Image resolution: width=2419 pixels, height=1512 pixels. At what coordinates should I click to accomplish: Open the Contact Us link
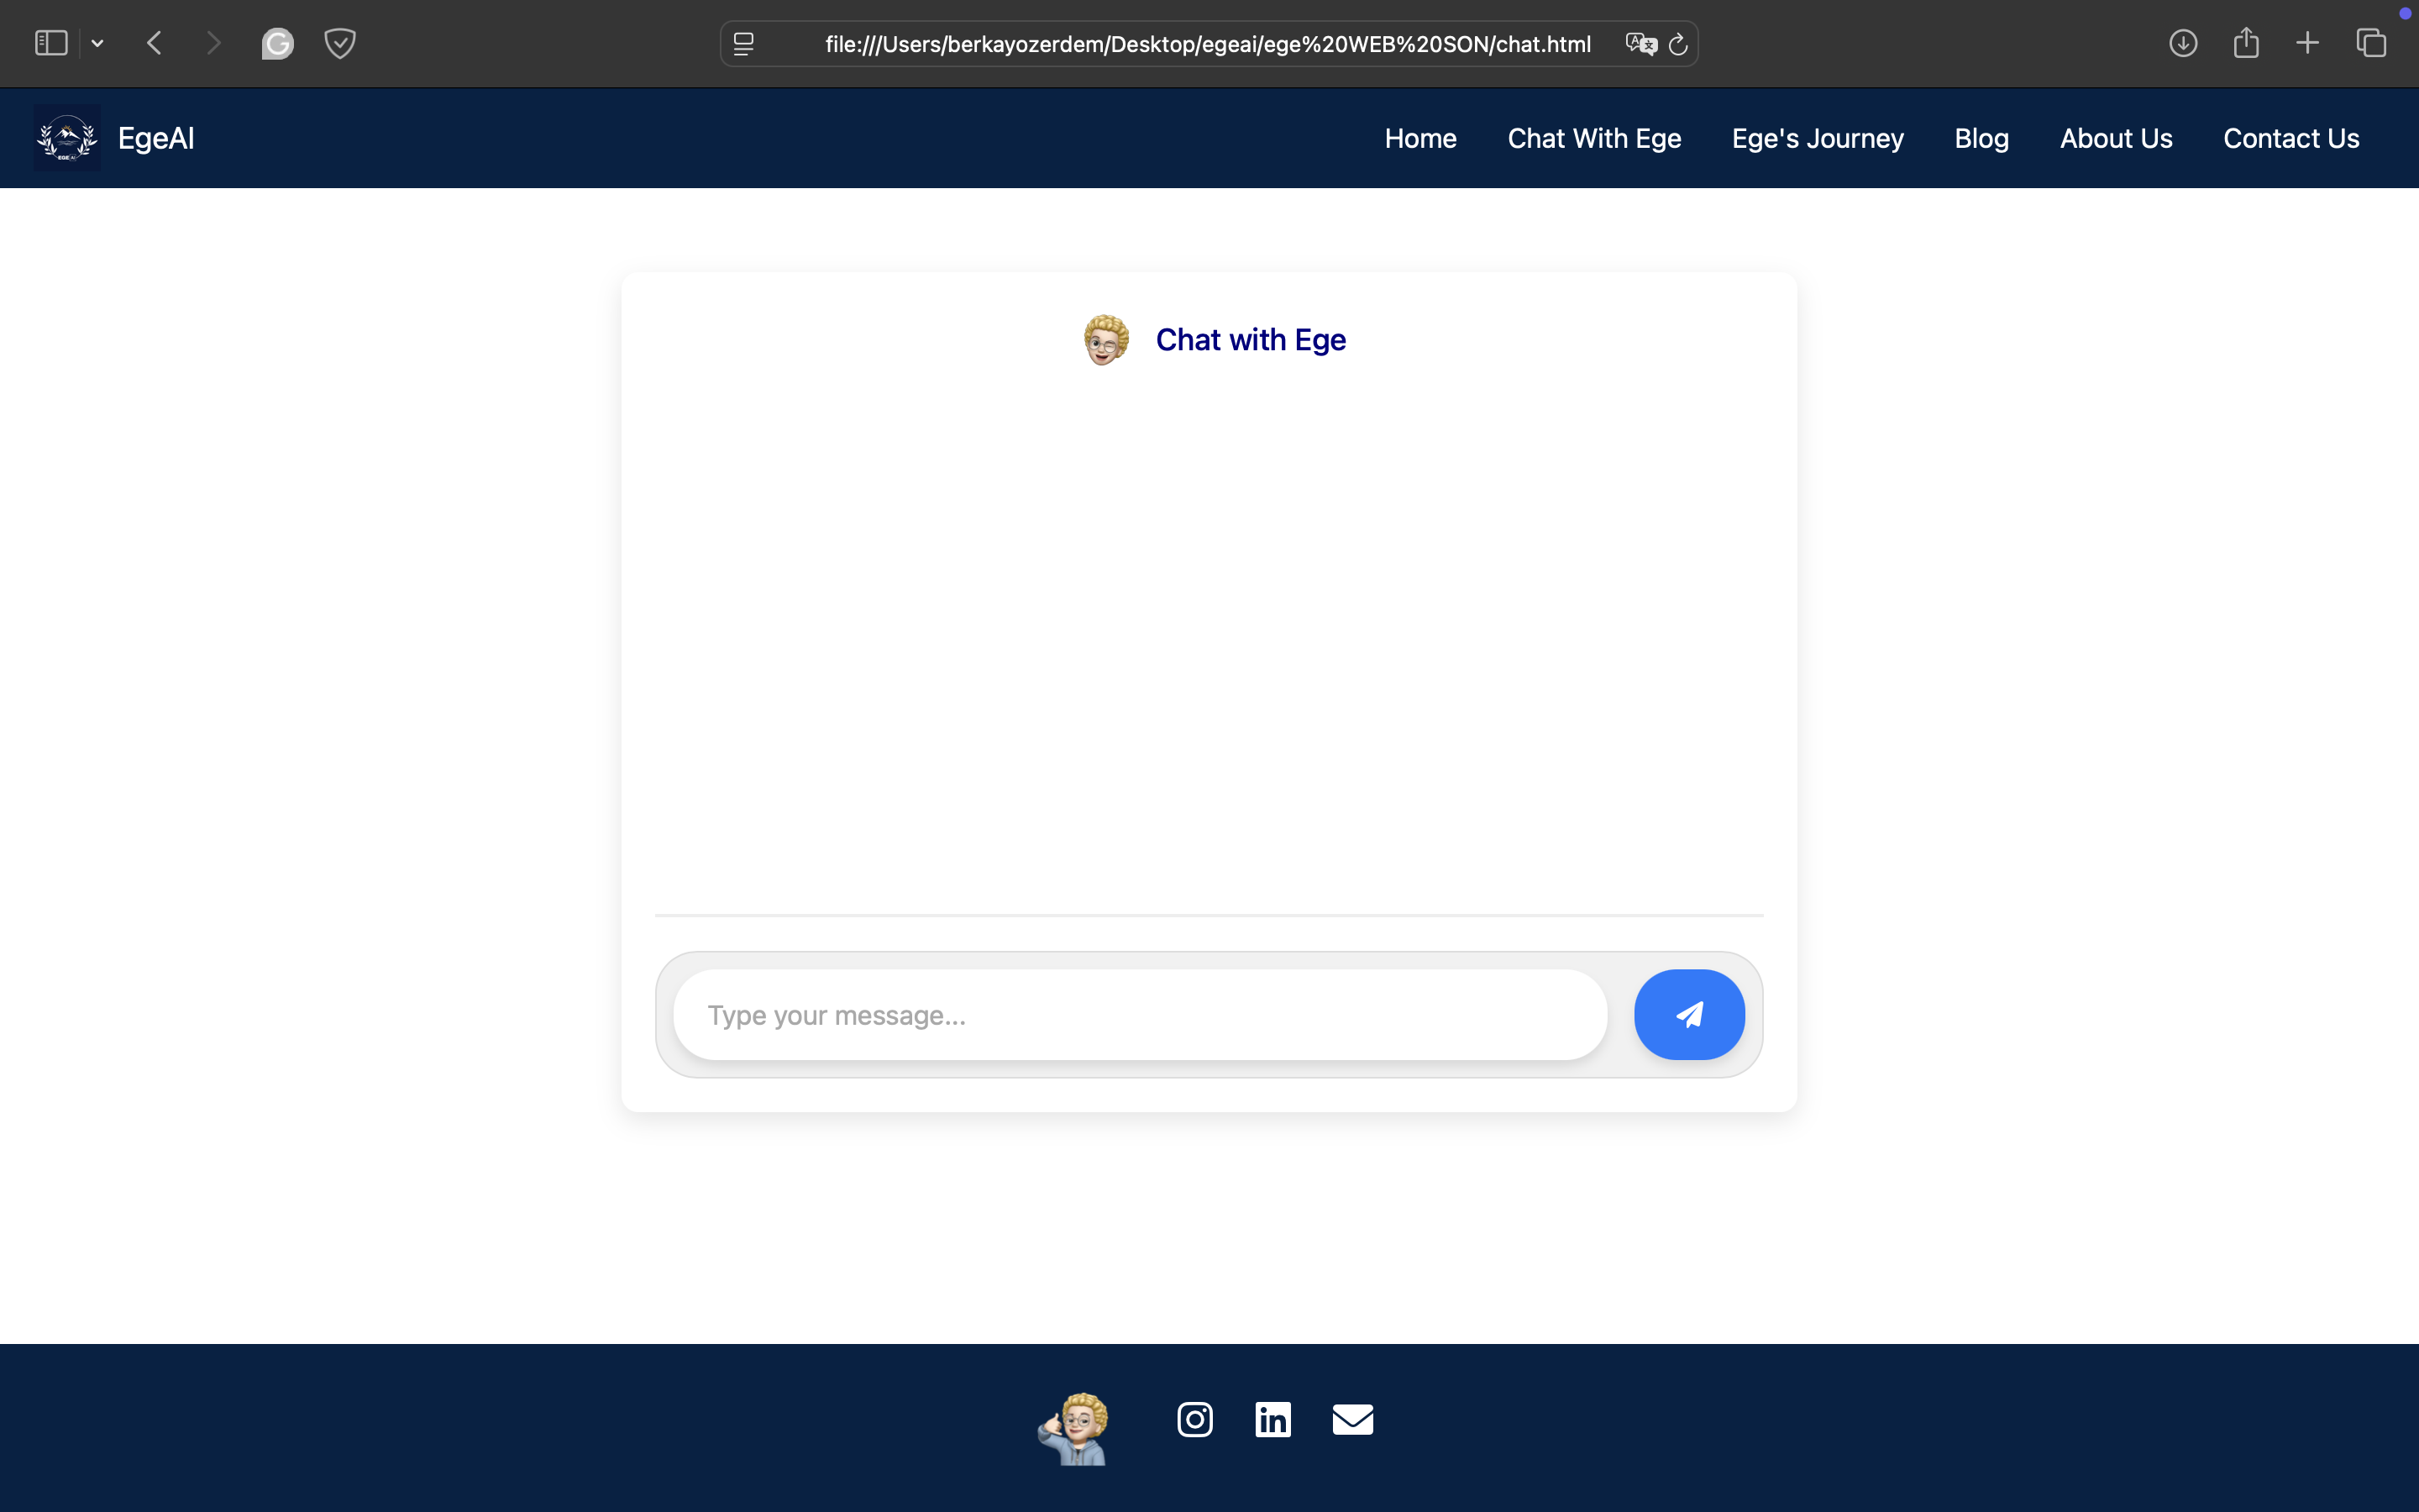[2291, 138]
